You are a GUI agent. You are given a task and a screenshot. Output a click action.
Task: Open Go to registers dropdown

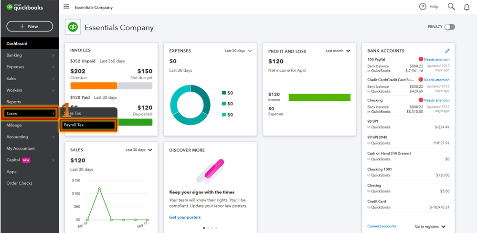coord(430,226)
